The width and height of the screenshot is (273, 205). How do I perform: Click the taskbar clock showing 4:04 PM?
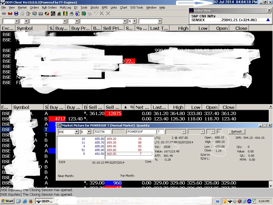[x=264, y=201]
